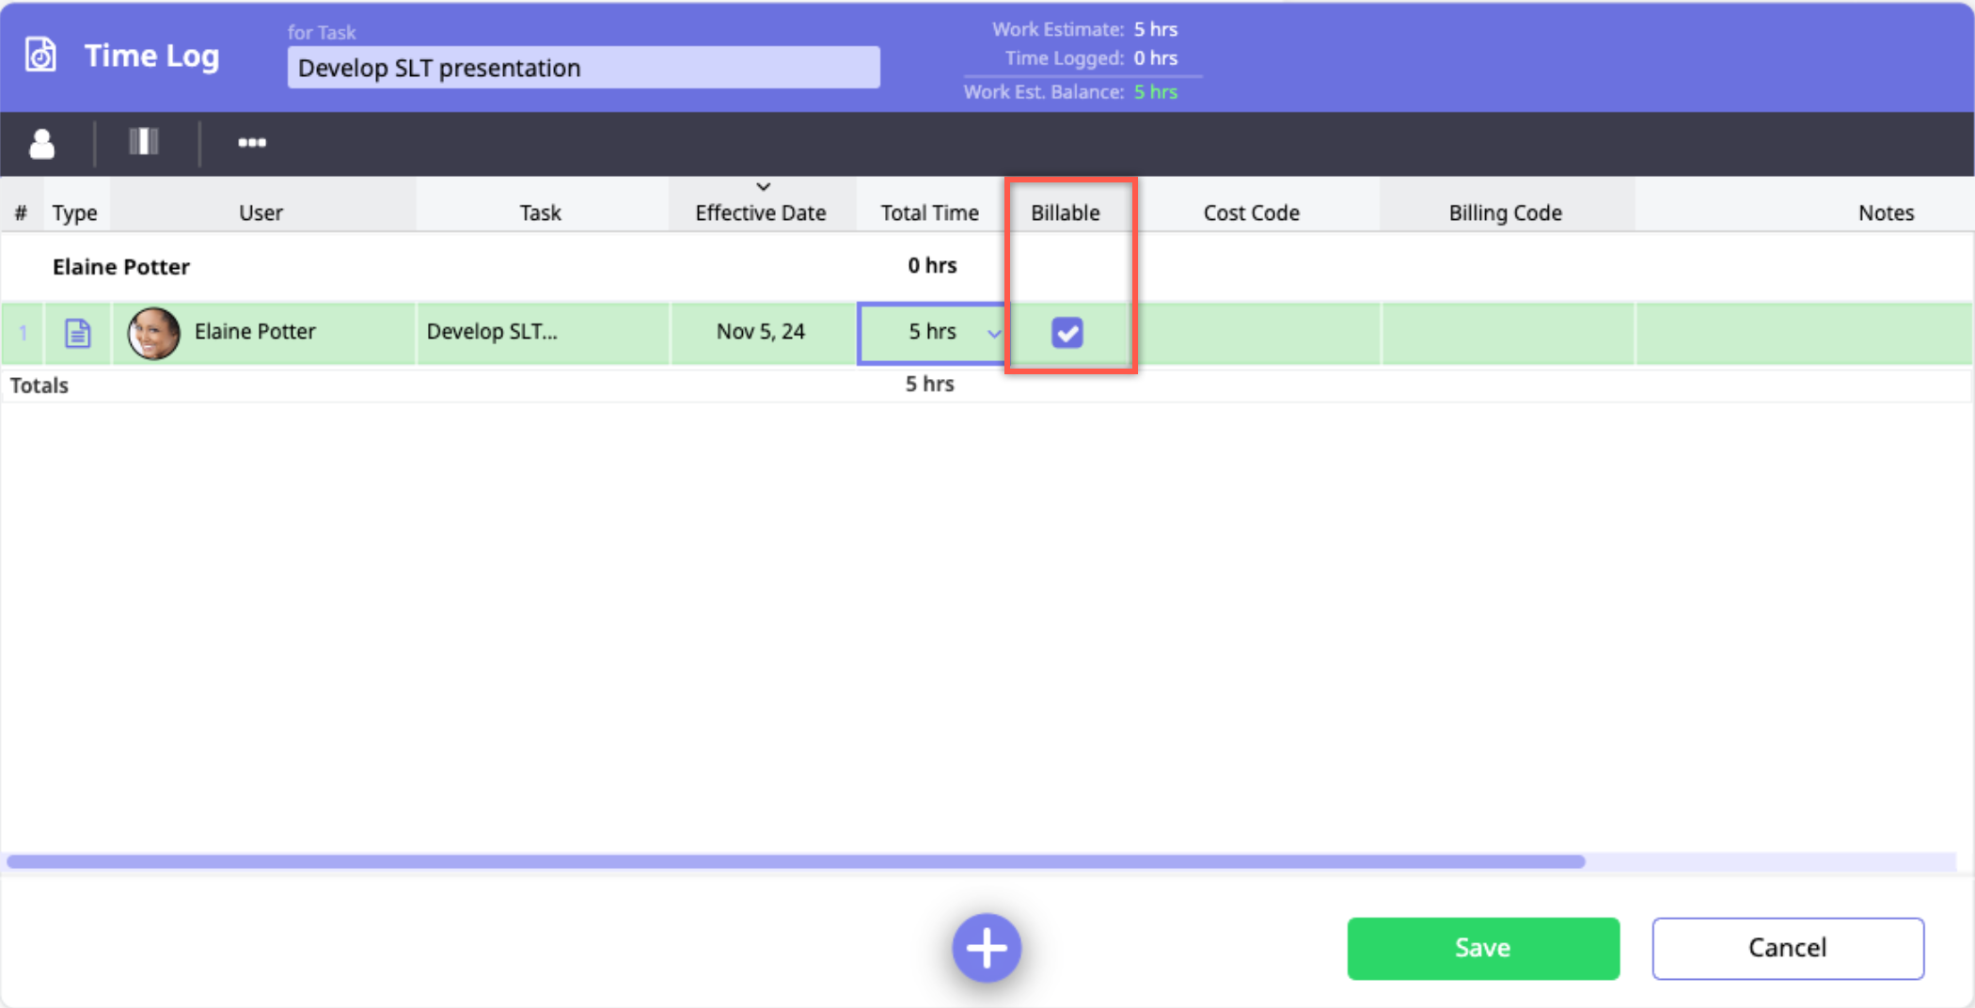Click the time entry document type icon
Screen dimensions: 1975x1008
click(78, 333)
